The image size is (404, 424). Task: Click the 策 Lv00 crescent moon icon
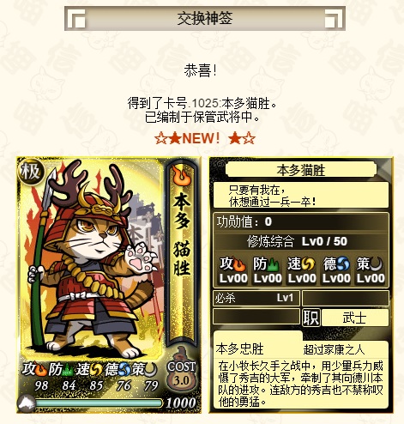click(377, 264)
